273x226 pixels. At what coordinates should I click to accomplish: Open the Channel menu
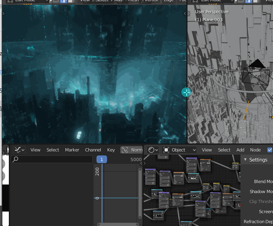pyautogui.click(x=93, y=150)
